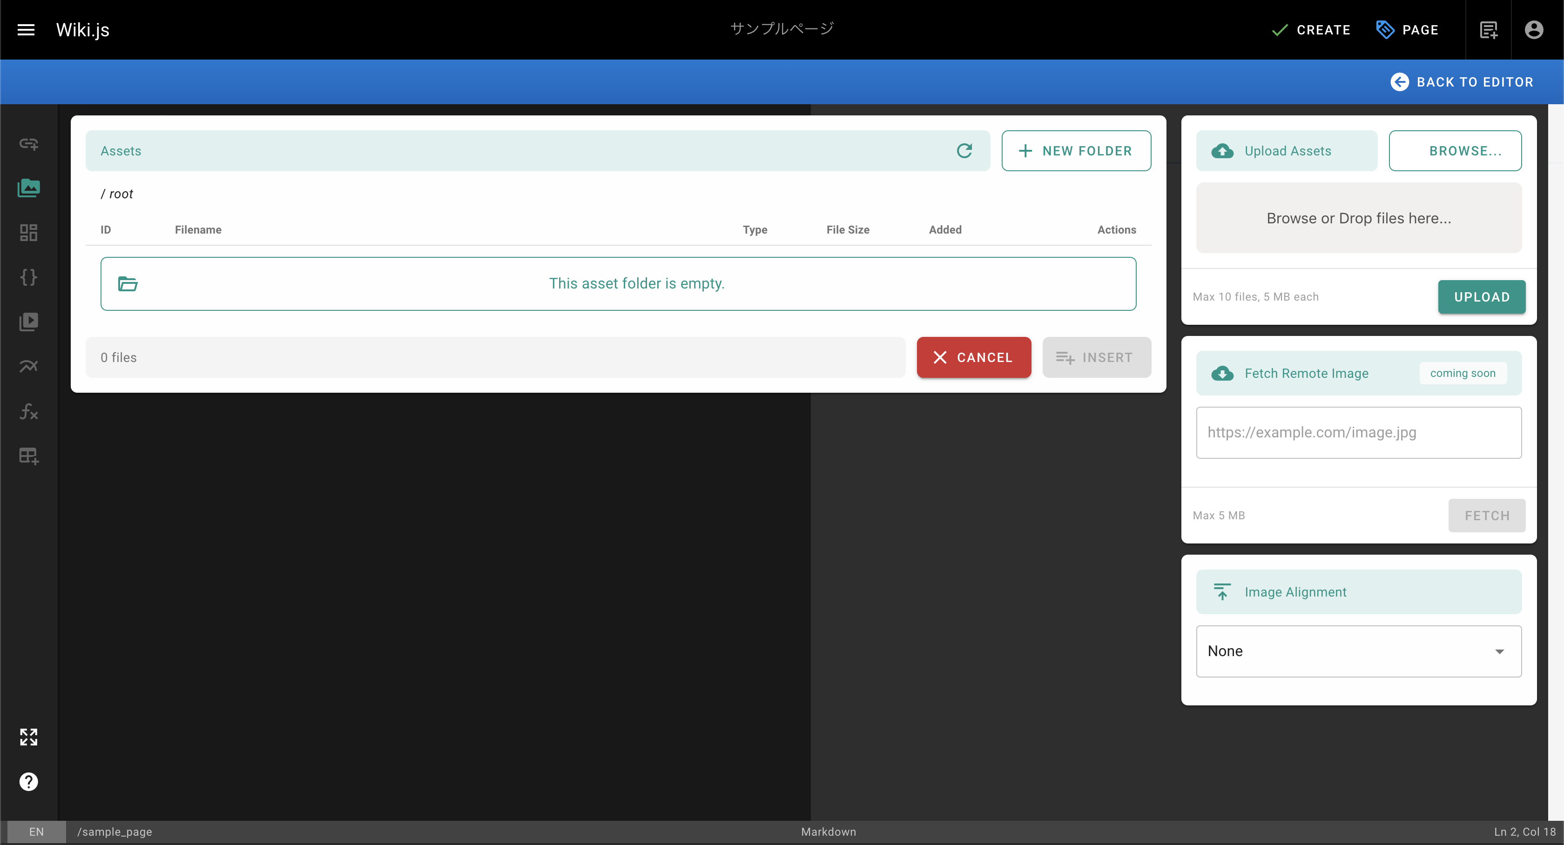
Task: Select the Insert Assets sidebar icon
Action: [28, 188]
